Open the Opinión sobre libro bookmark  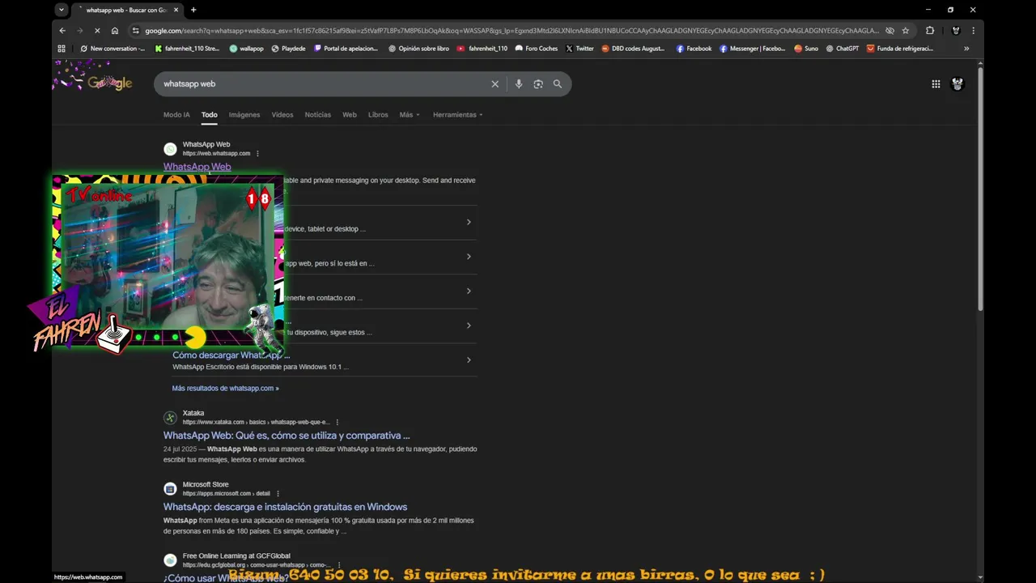pos(418,49)
